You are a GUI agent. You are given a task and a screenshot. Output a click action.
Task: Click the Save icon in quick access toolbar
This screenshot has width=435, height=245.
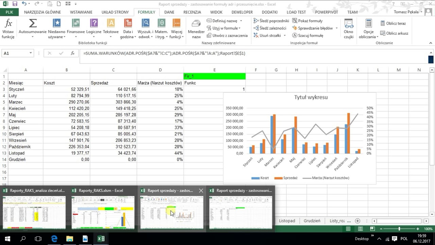click(x=15, y=4)
